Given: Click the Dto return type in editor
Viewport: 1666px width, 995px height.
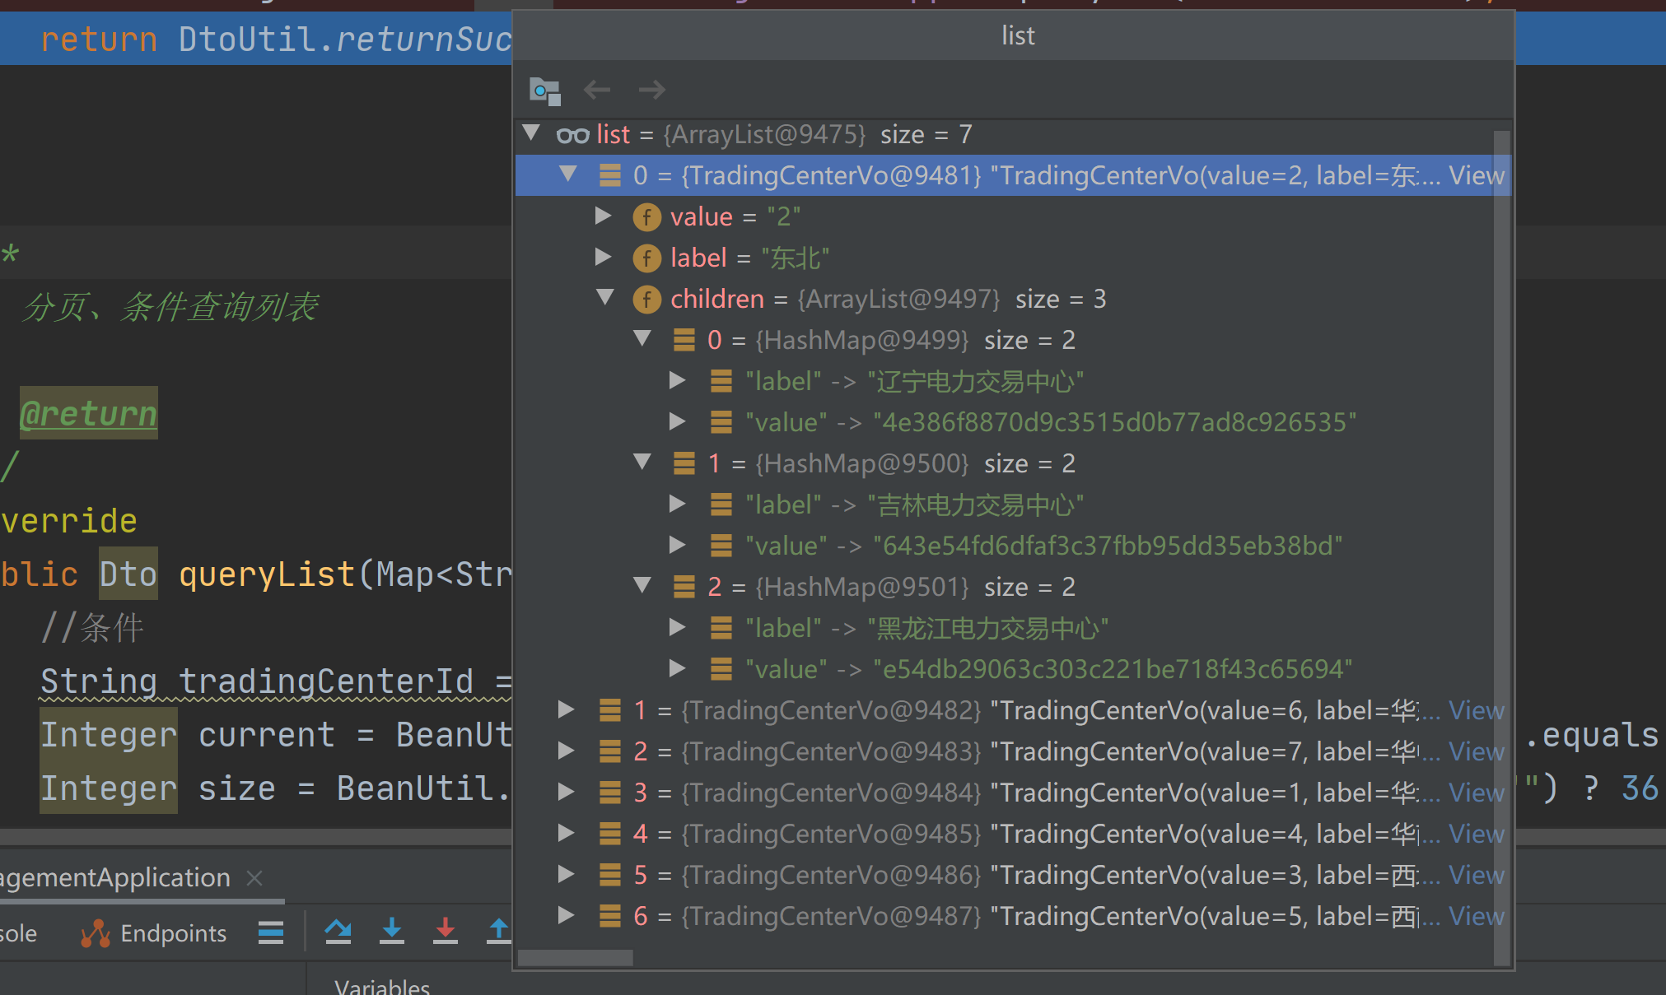Looking at the screenshot, I should tap(128, 574).
